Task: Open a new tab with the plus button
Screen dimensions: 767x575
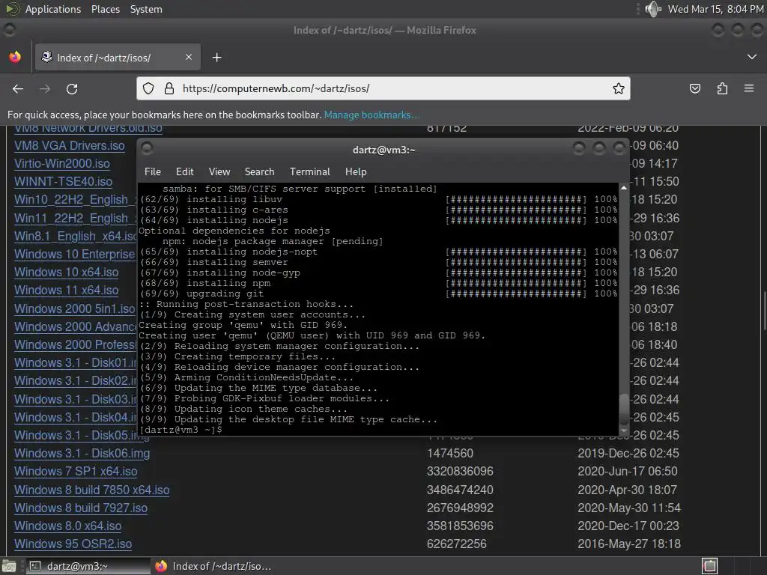Action: click(216, 58)
